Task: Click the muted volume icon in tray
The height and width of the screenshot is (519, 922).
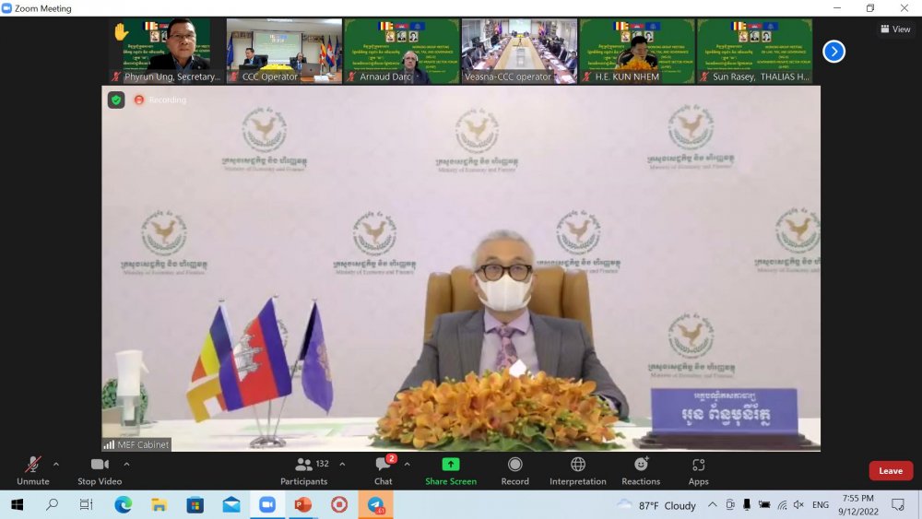Action: point(798,505)
